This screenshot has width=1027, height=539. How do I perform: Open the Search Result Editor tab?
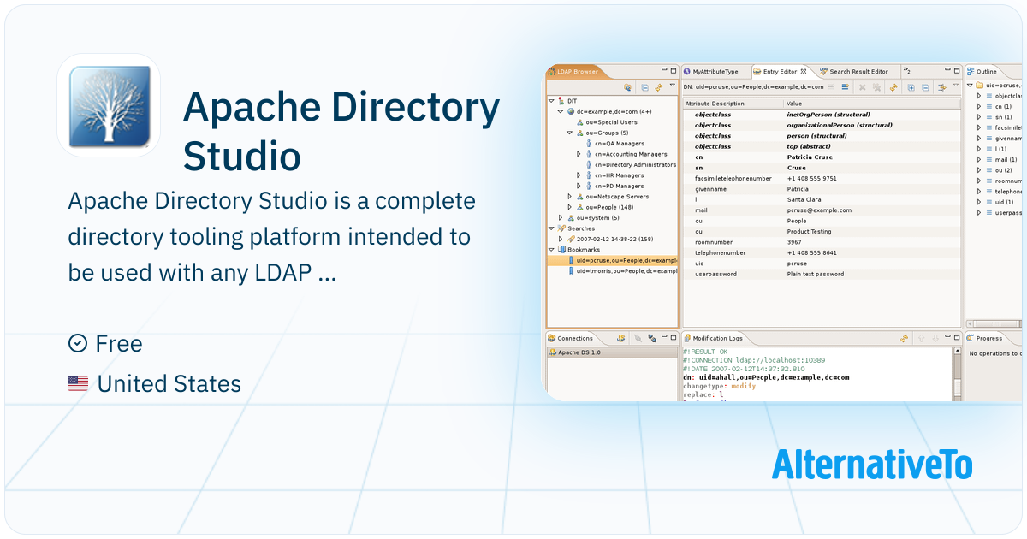click(x=854, y=72)
